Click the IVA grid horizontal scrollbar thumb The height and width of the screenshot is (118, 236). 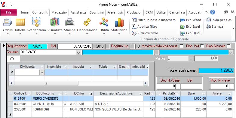coord(46,83)
